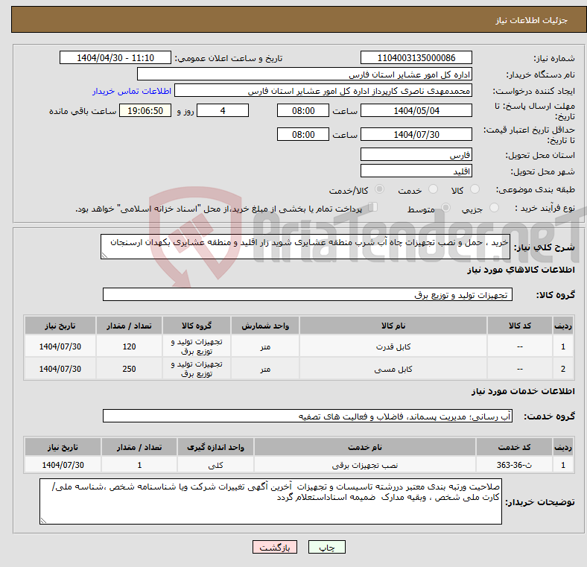The height and width of the screenshot is (567, 587).
Task: Click the service row date 1404/07/30
Action: (63, 465)
